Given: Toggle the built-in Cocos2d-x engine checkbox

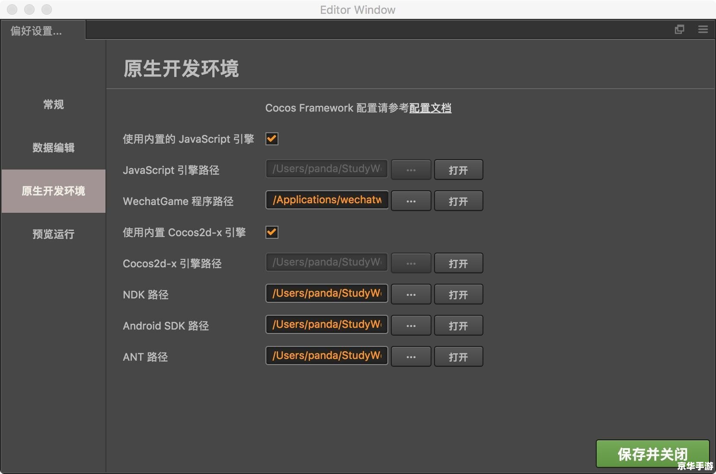Looking at the screenshot, I should point(272,232).
